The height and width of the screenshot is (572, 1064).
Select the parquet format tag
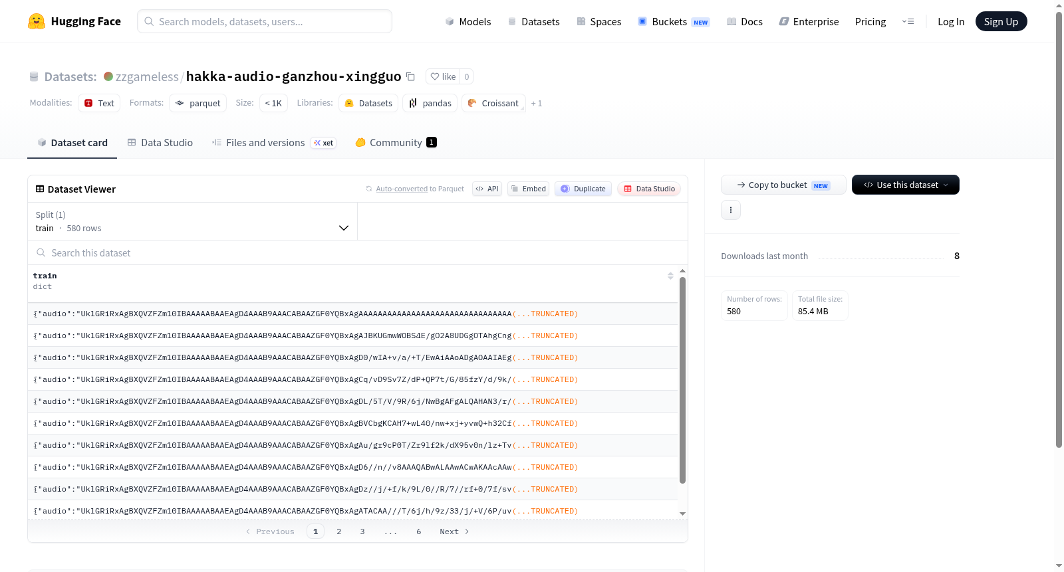[x=198, y=103]
